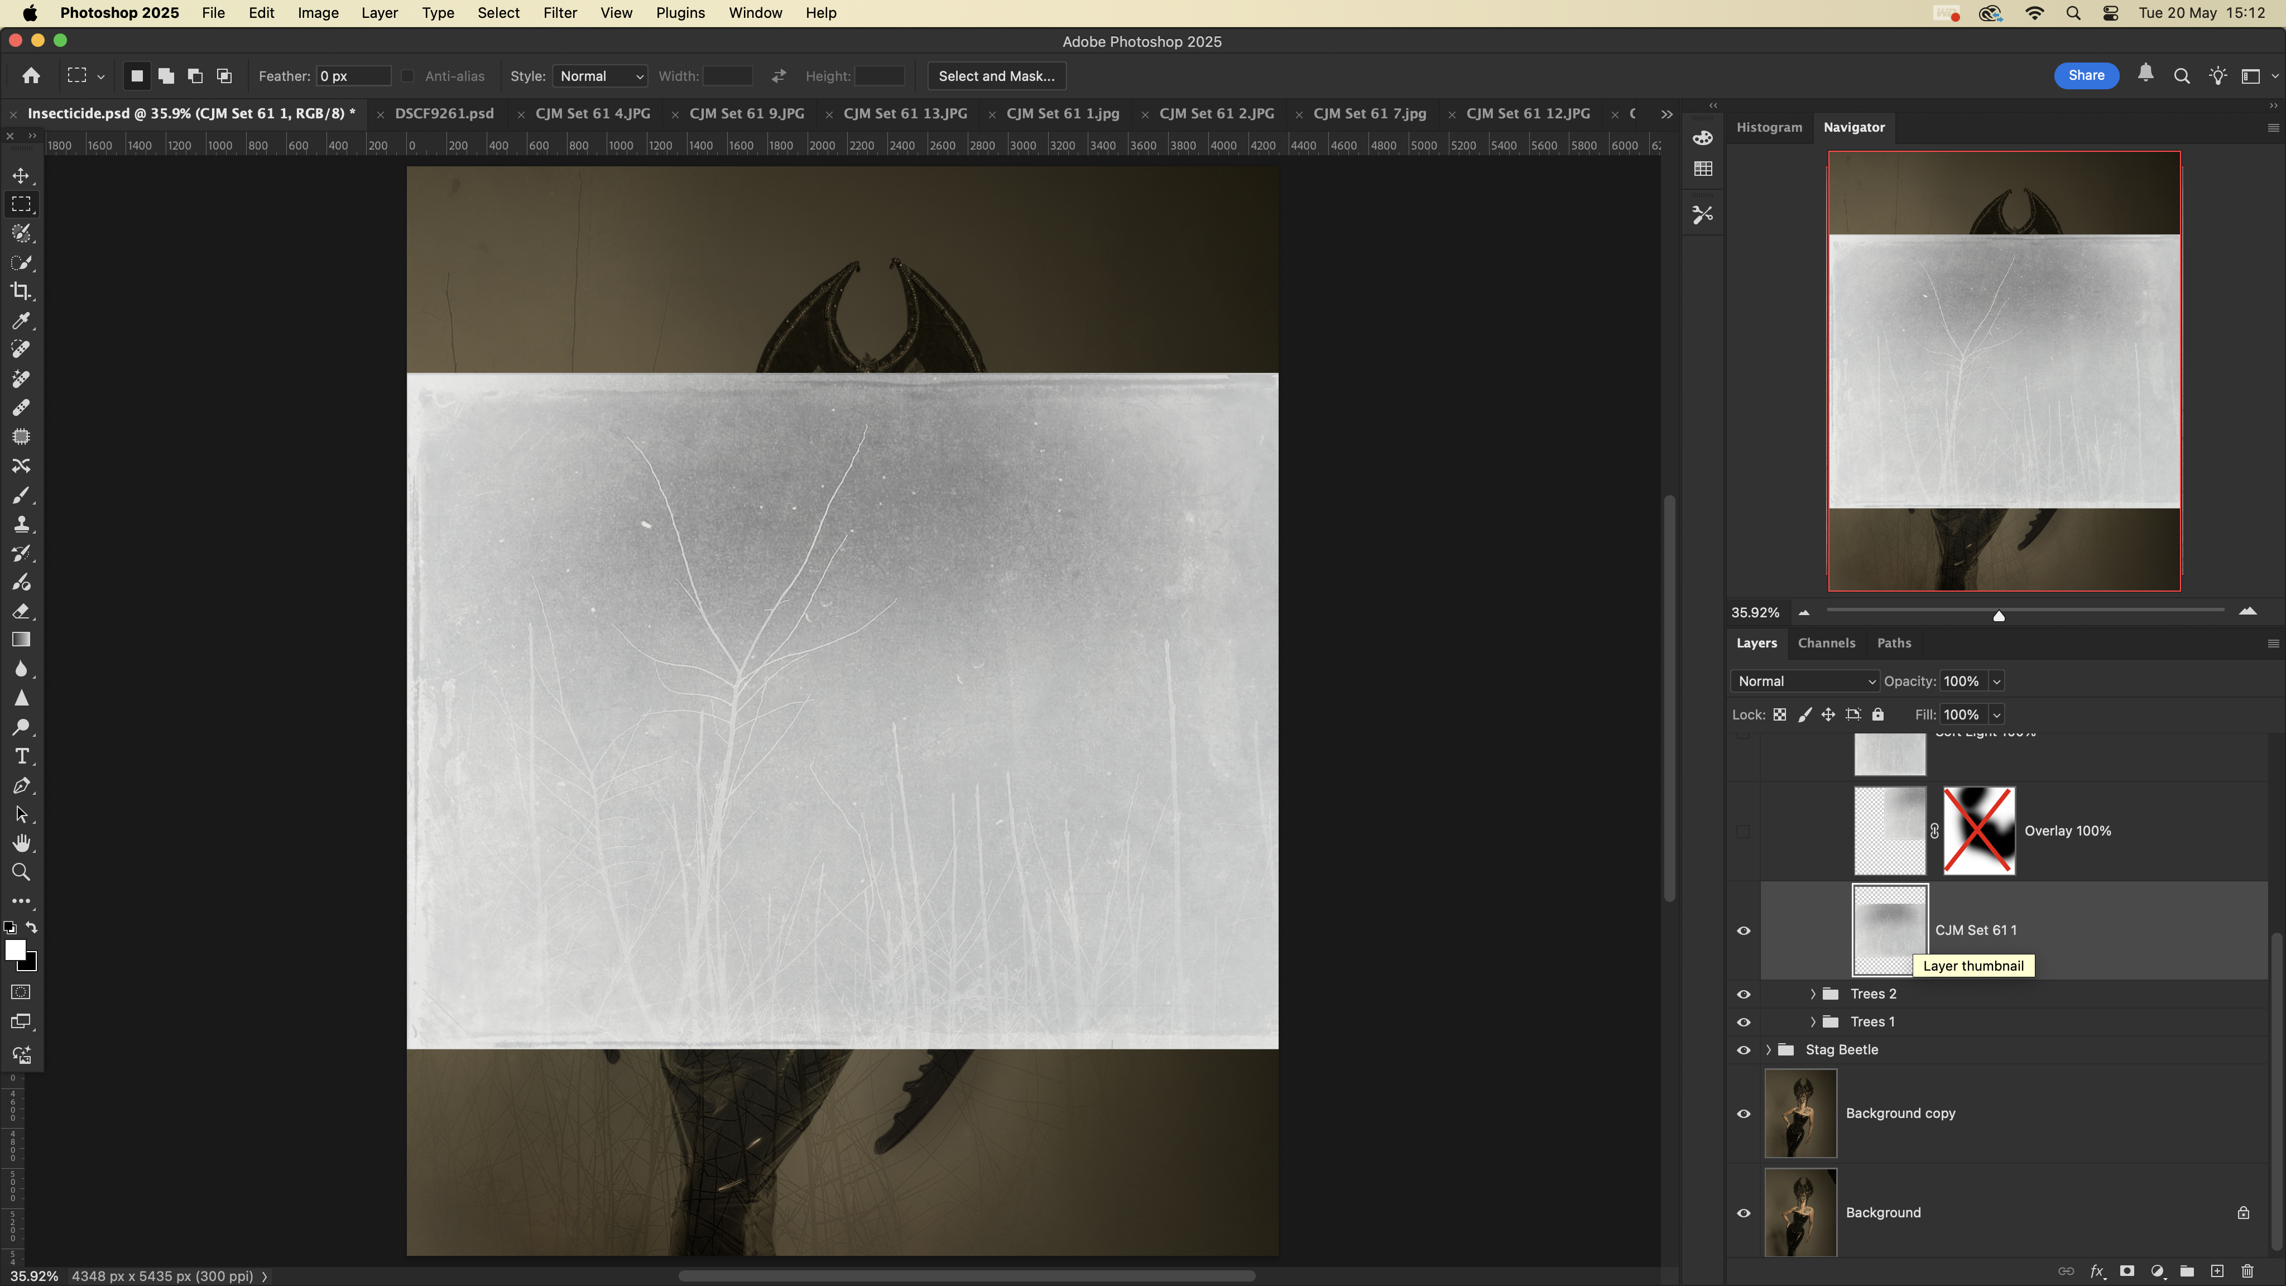The image size is (2286, 1286).
Task: Click the Home icon in options bar
Action: pyautogui.click(x=31, y=75)
